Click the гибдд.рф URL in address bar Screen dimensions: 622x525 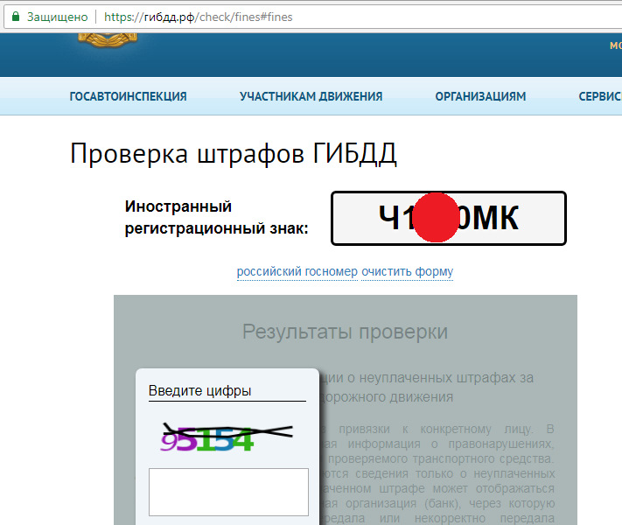[198, 17]
